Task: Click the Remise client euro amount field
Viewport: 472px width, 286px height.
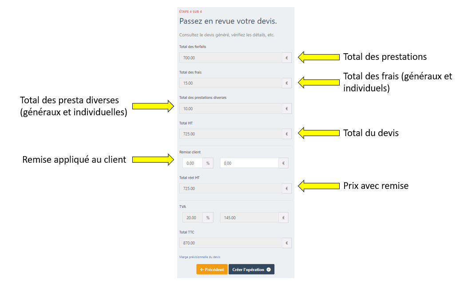Action: 249,163
